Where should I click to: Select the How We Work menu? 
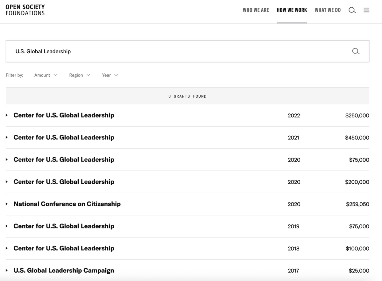point(292,10)
